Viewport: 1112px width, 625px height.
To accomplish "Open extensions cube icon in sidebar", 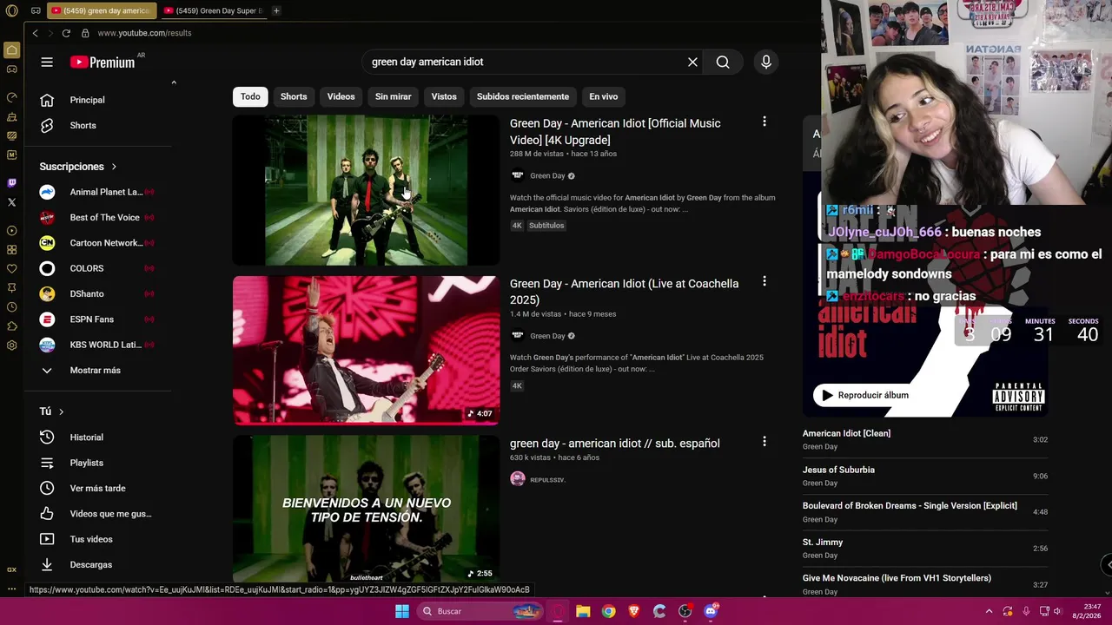I will [x=11, y=326].
